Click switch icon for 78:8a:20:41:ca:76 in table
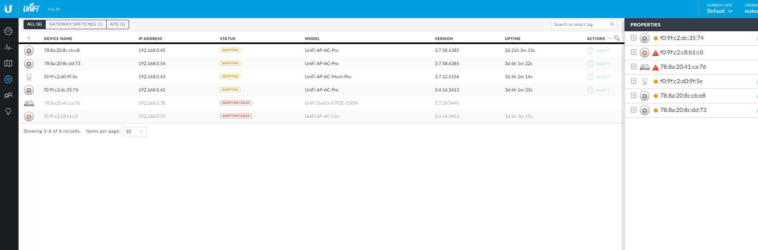 click(29, 103)
